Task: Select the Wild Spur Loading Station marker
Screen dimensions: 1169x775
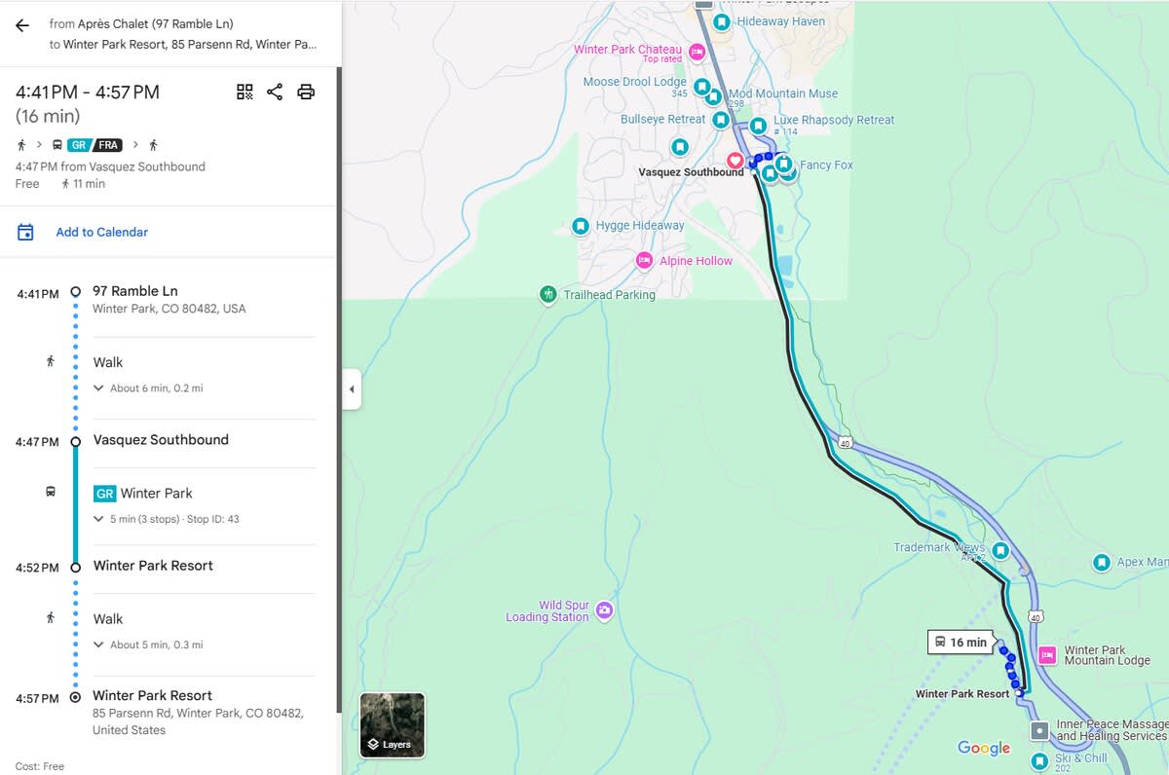Action: point(604,610)
